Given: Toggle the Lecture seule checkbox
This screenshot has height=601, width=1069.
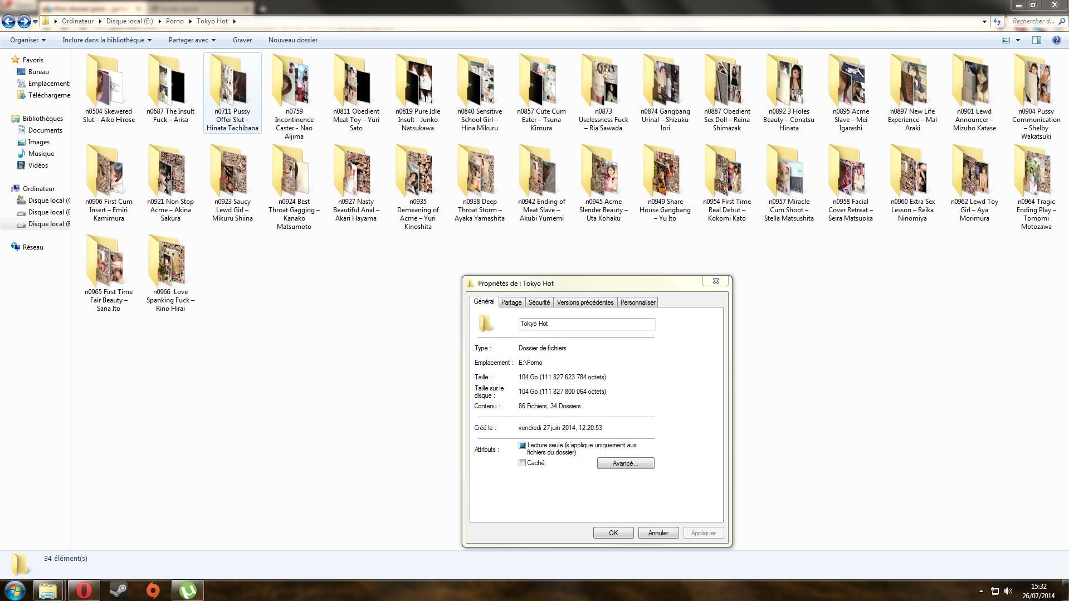Looking at the screenshot, I should point(522,445).
